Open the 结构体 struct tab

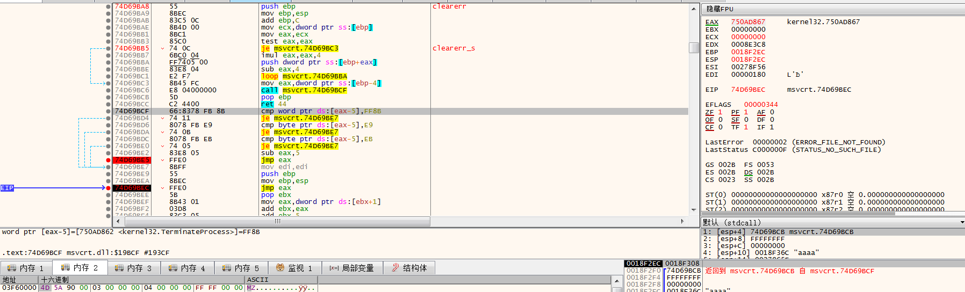coord(409,268)
